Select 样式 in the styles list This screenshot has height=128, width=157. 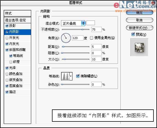pyautogui.click(x=18, y=13)
